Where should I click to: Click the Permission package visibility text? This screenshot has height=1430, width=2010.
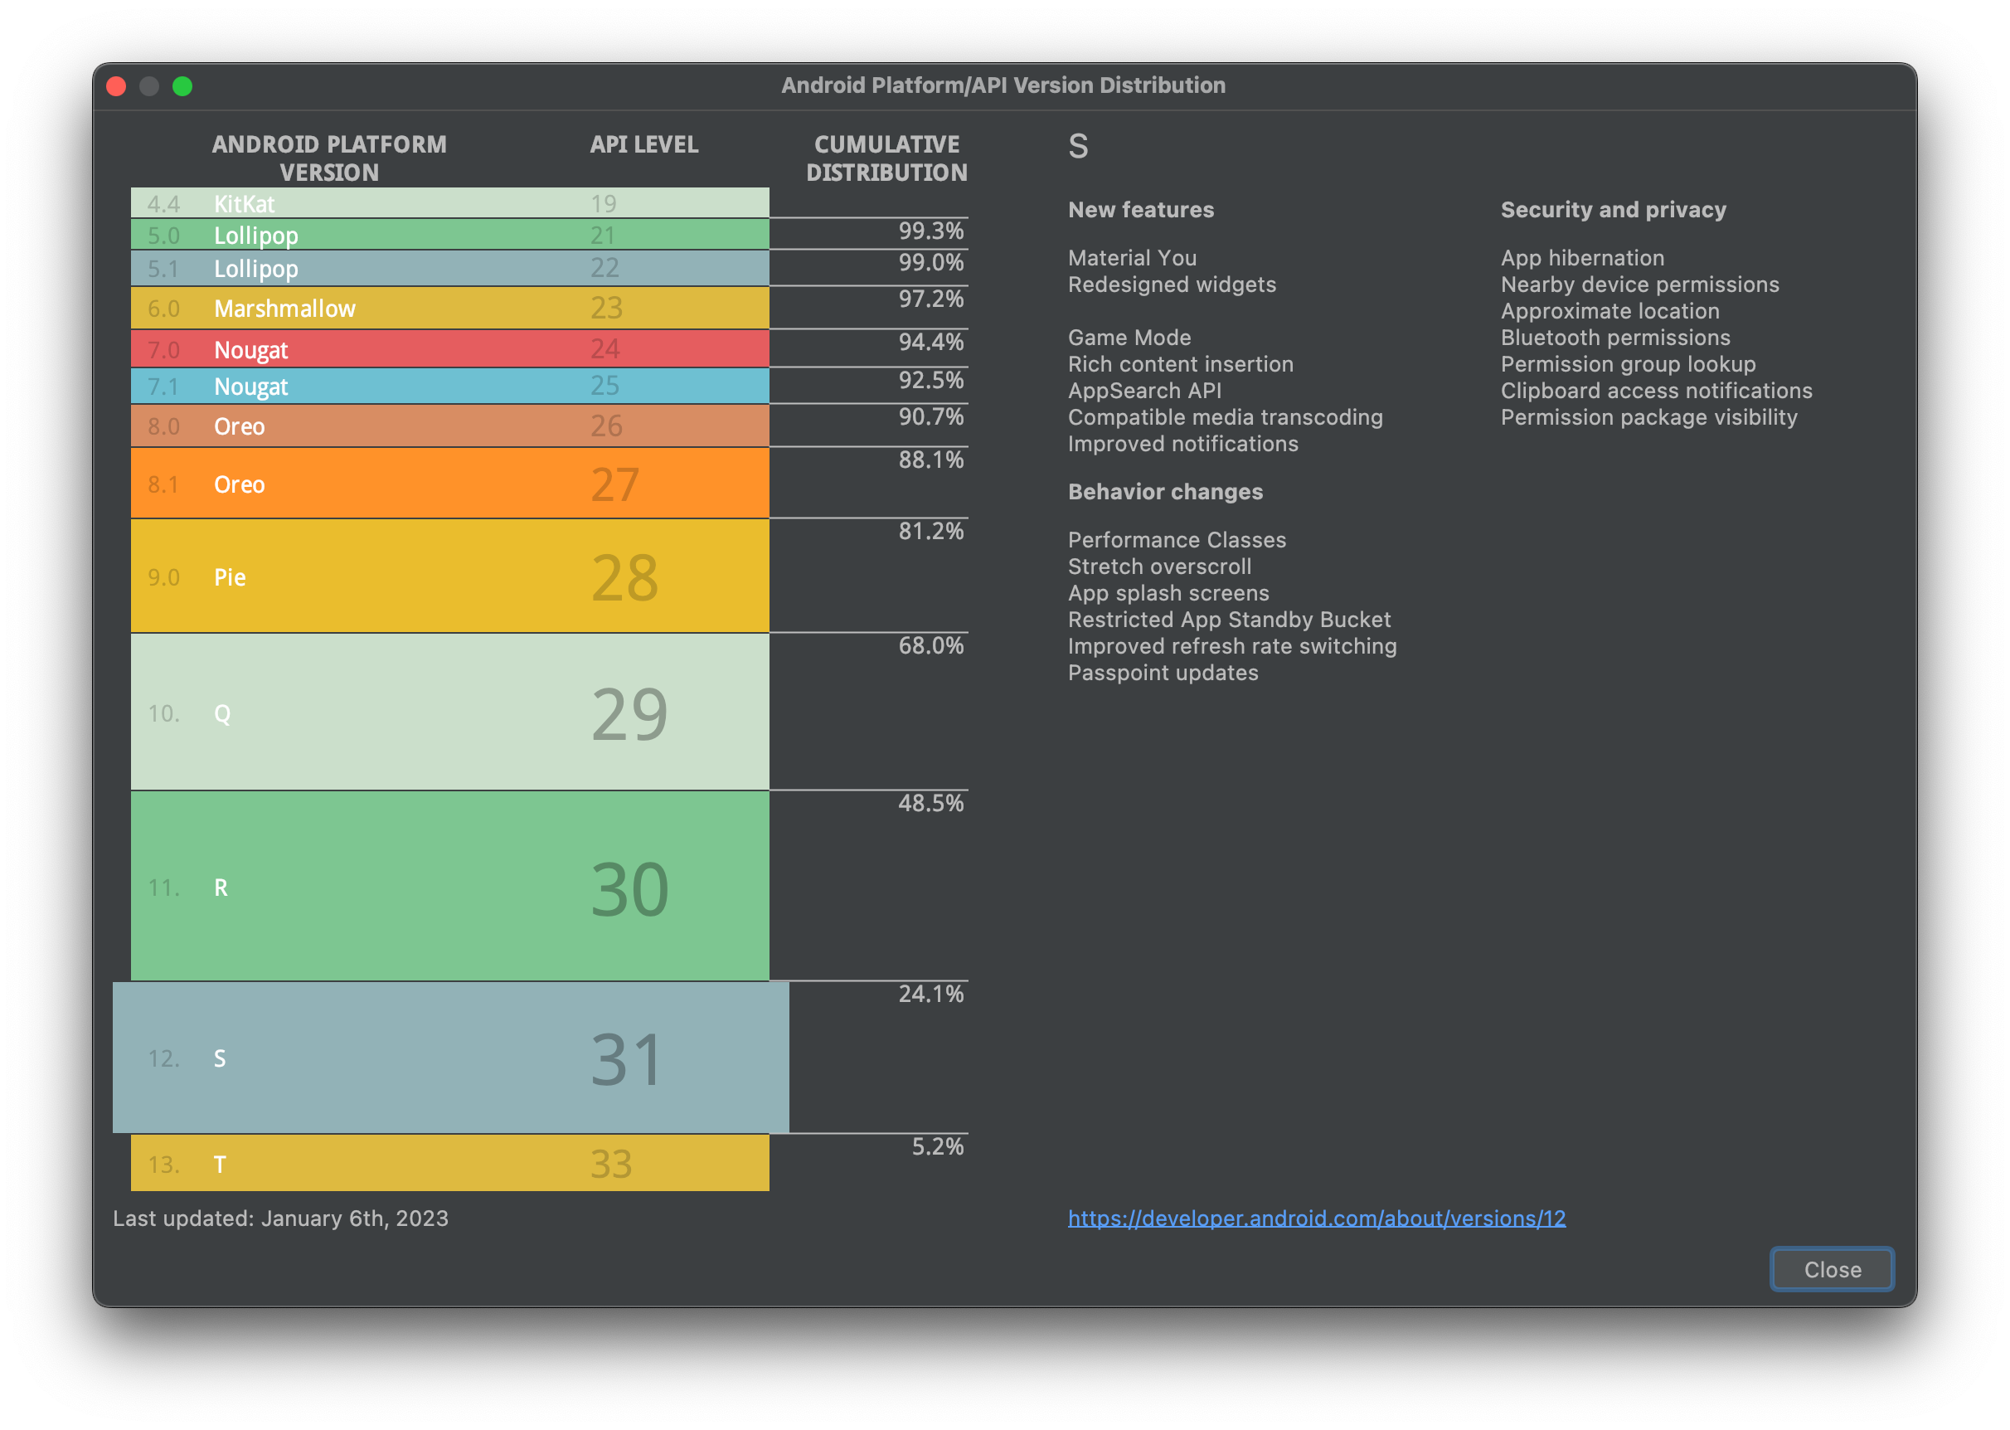1648,416
